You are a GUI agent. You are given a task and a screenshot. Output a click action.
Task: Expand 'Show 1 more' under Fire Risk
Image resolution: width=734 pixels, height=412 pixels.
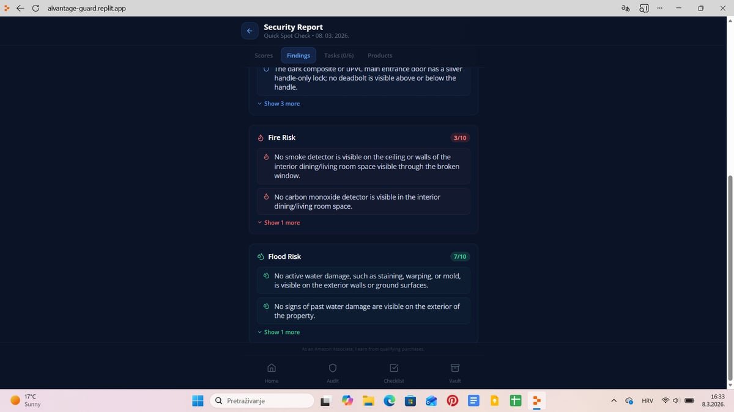(279, 222)
